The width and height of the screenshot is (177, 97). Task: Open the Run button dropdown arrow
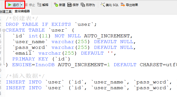[22, 5]
